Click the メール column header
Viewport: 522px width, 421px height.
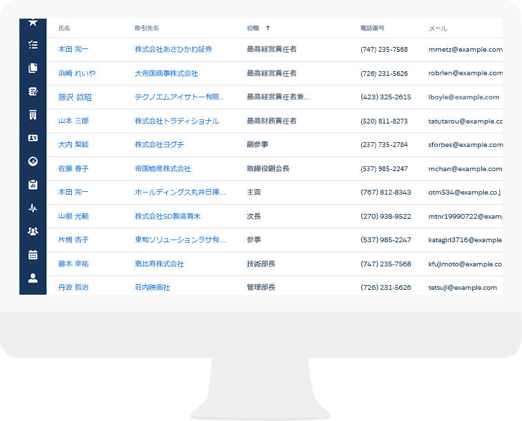438,28
